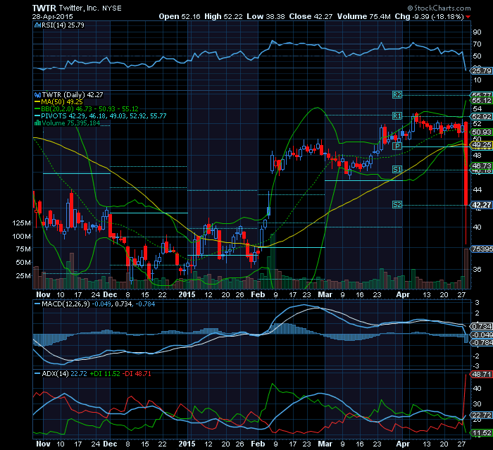493x450 pixels.
Task: Click the red down arrow beside Chg
Action: click(468, 17)
